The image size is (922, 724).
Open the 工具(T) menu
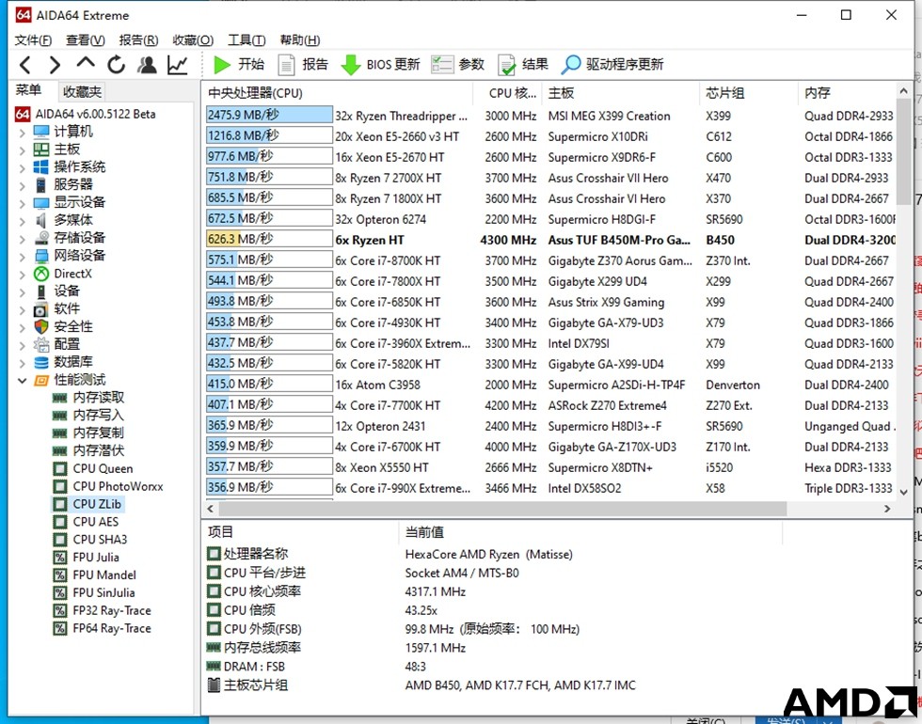pos(246,39)
